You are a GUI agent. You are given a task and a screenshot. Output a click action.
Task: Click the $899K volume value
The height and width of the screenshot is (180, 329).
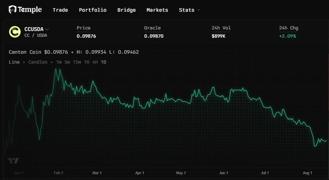[x=218, y=36]
